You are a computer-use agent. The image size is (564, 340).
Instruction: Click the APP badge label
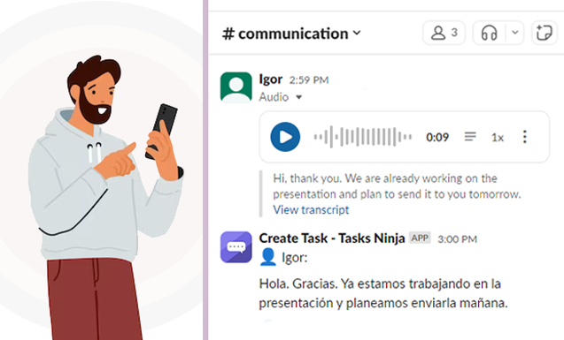420,238
